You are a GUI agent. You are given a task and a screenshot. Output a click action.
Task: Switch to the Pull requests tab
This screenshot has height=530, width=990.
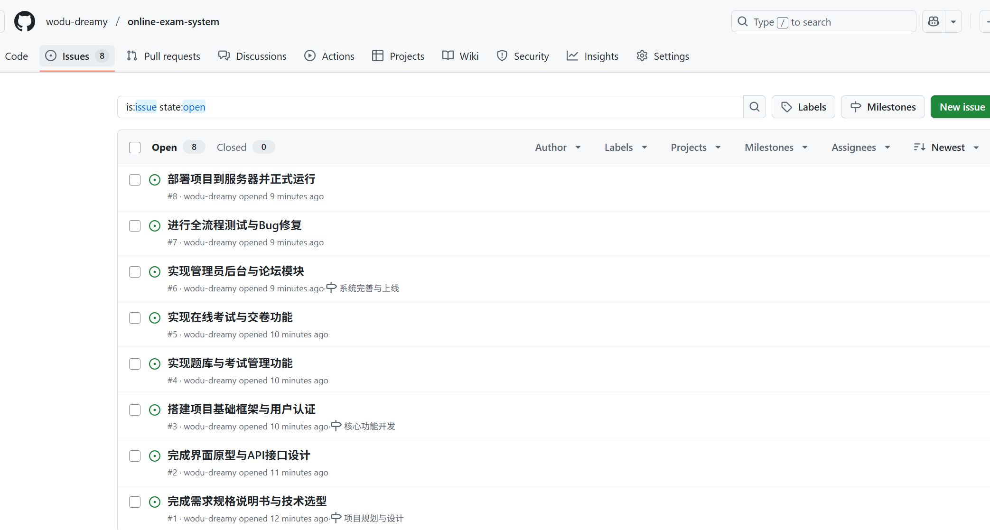tap(164, 56)
